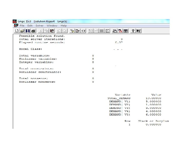Click the Solution toolbar icon
190x143 pixels.
click(x=96, y=31)
